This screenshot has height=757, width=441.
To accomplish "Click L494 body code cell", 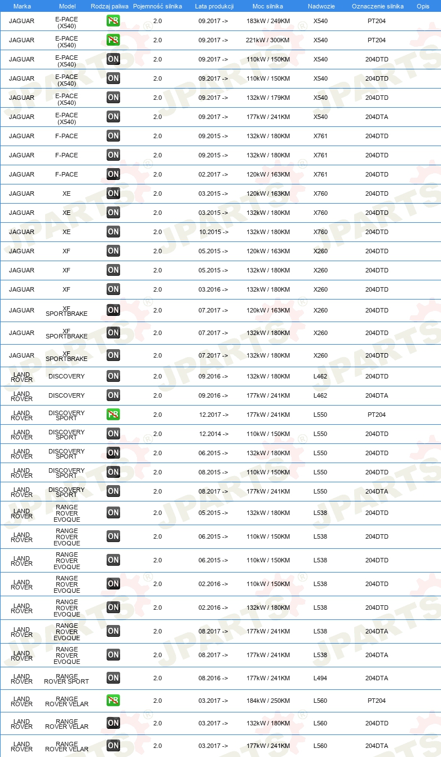I will point(320,678).
